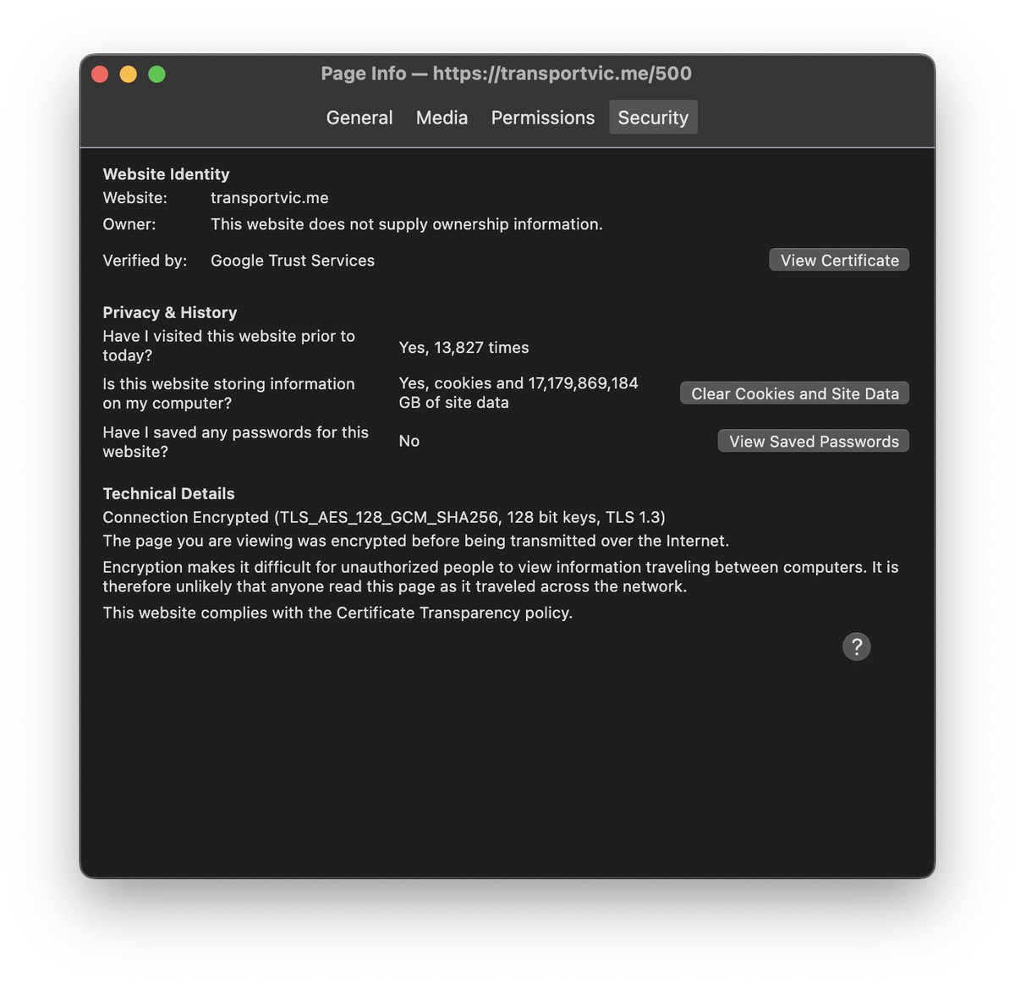Click the saved passwords 'No' value
Screen dimensions: 1015x984
tap(409, 441)
